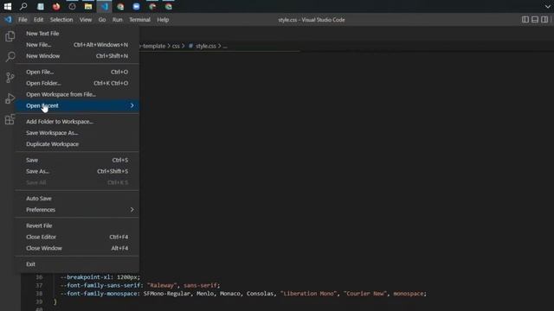Screen dimensions: 554x311
Task: Open Firefox from the taskbar
Action: pos(56,6)
